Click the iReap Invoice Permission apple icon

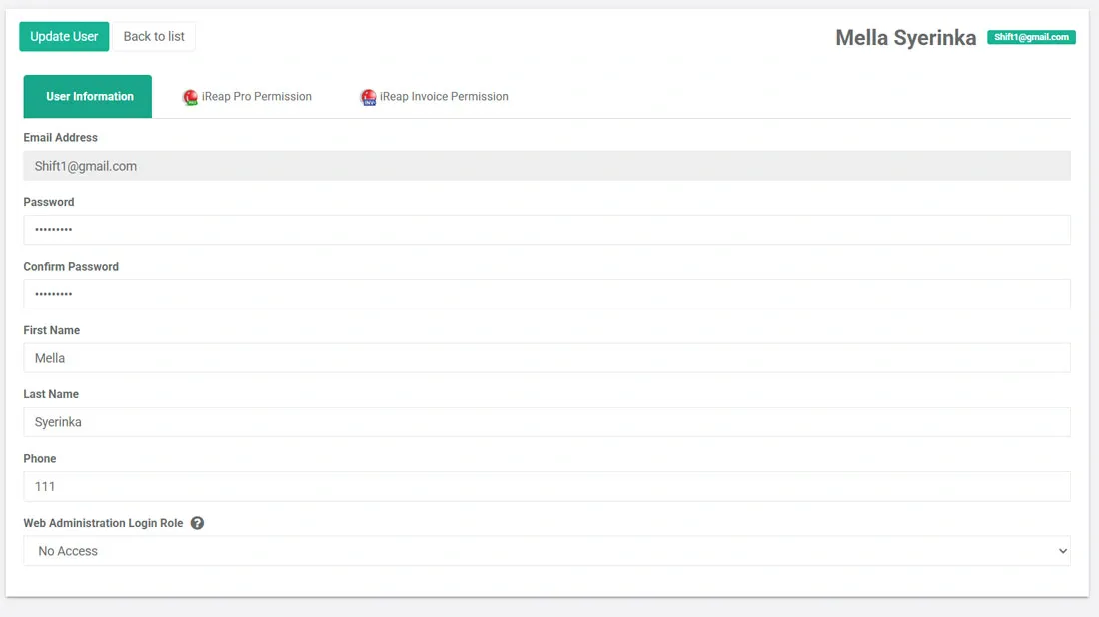click(x=369, y=96)
